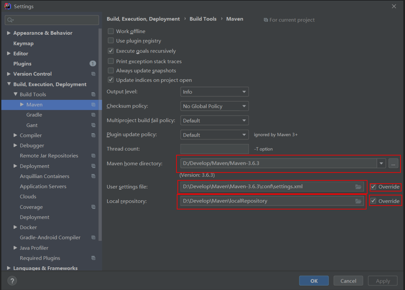This screenshot has width=405, height=290.
Task: Enable the Use plugin registry checkbox
Action: tap(111, 41)
